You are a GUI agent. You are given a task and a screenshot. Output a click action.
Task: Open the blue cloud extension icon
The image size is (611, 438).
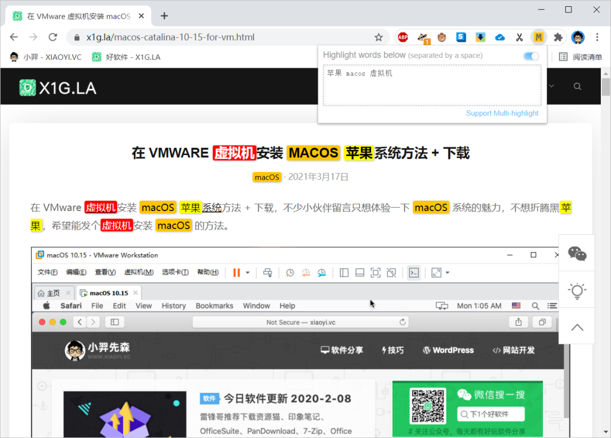point(500,37)
